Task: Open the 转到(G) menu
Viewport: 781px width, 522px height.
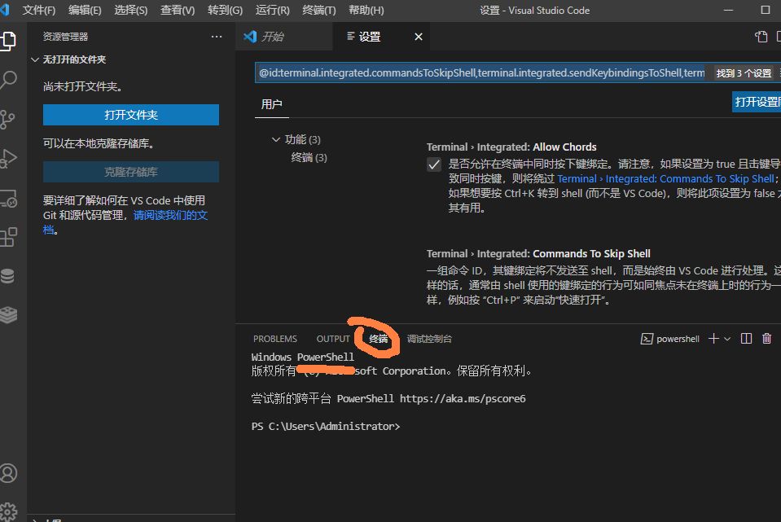Action: tap(225, 10)
